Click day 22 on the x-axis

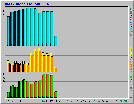pos(90,101)
